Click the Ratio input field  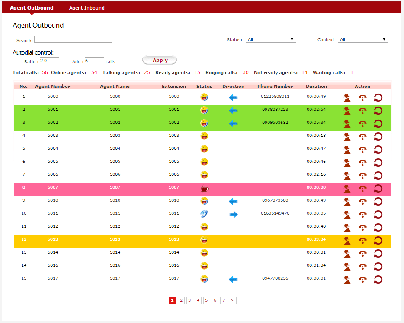click(x=49, y=61)
